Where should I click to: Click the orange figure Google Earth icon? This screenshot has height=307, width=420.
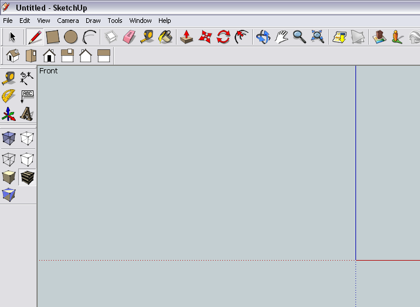tap(398, 37)
